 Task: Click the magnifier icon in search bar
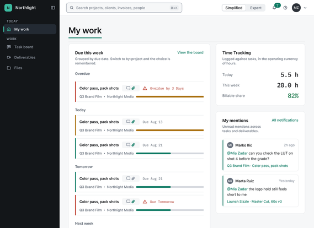[72, 8]
